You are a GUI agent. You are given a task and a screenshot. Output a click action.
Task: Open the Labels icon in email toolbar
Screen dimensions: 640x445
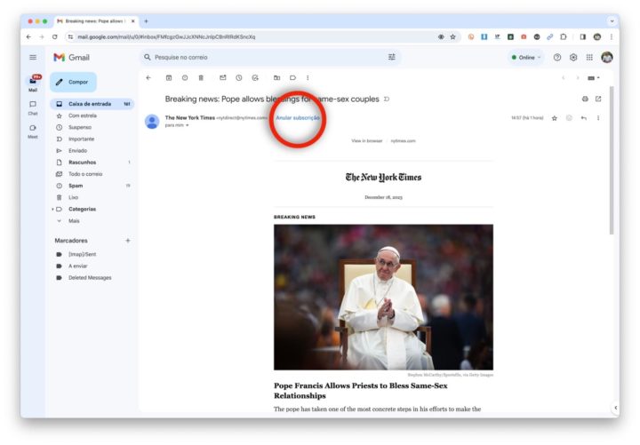click(292, 77)
